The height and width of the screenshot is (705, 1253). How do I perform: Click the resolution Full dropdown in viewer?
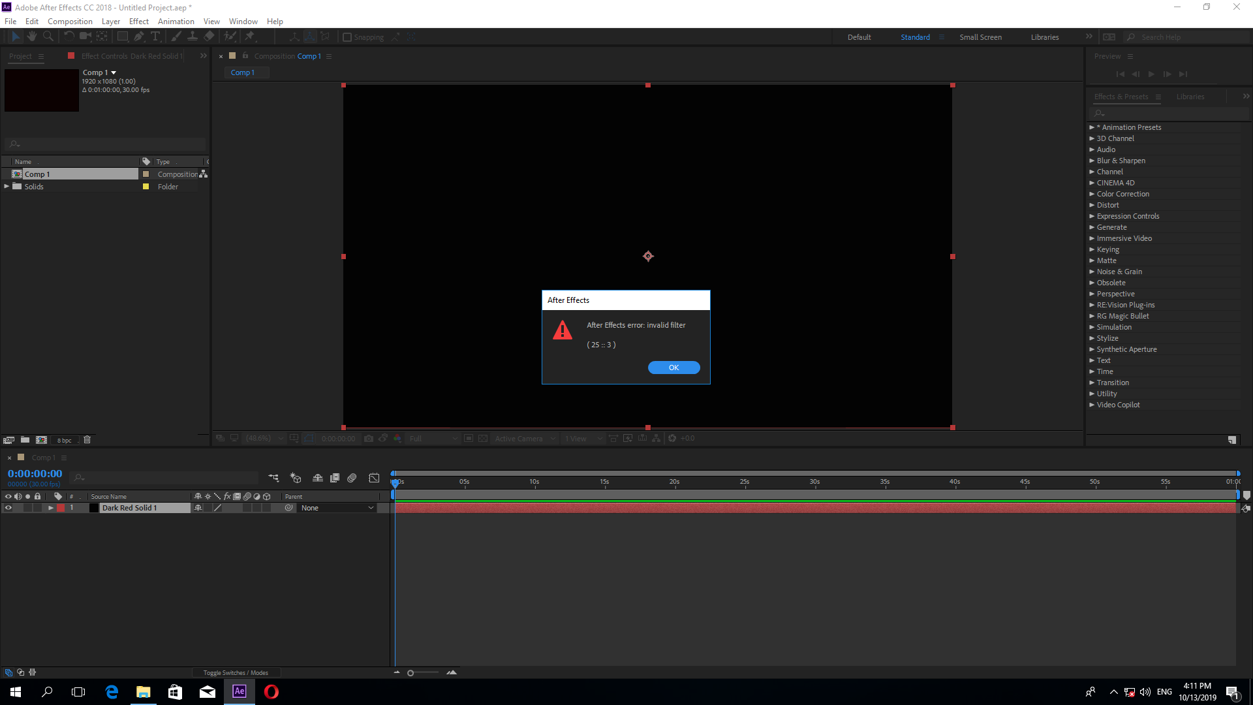point(430,438)
